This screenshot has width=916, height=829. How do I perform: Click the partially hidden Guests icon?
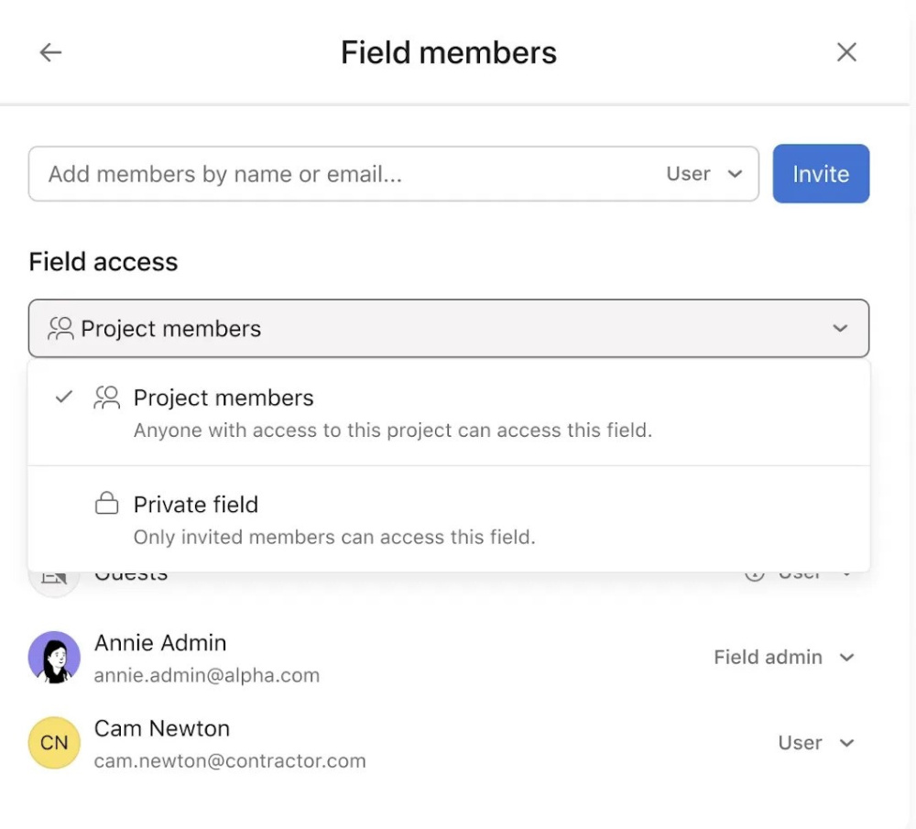click(54, 578)
